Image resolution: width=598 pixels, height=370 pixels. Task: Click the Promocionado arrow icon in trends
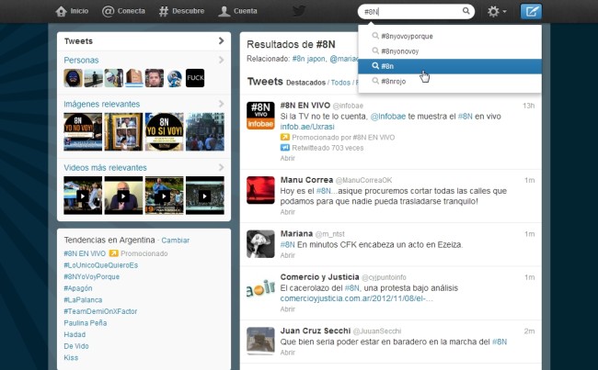tap(114, 253)
